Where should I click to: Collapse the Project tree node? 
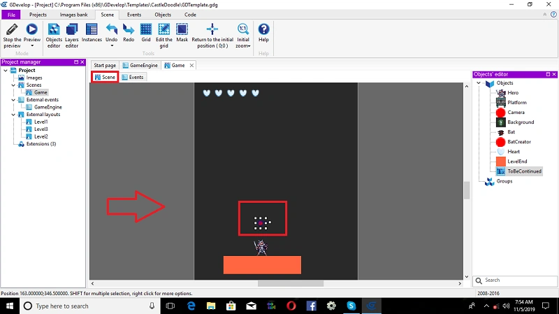click(6, 71)
